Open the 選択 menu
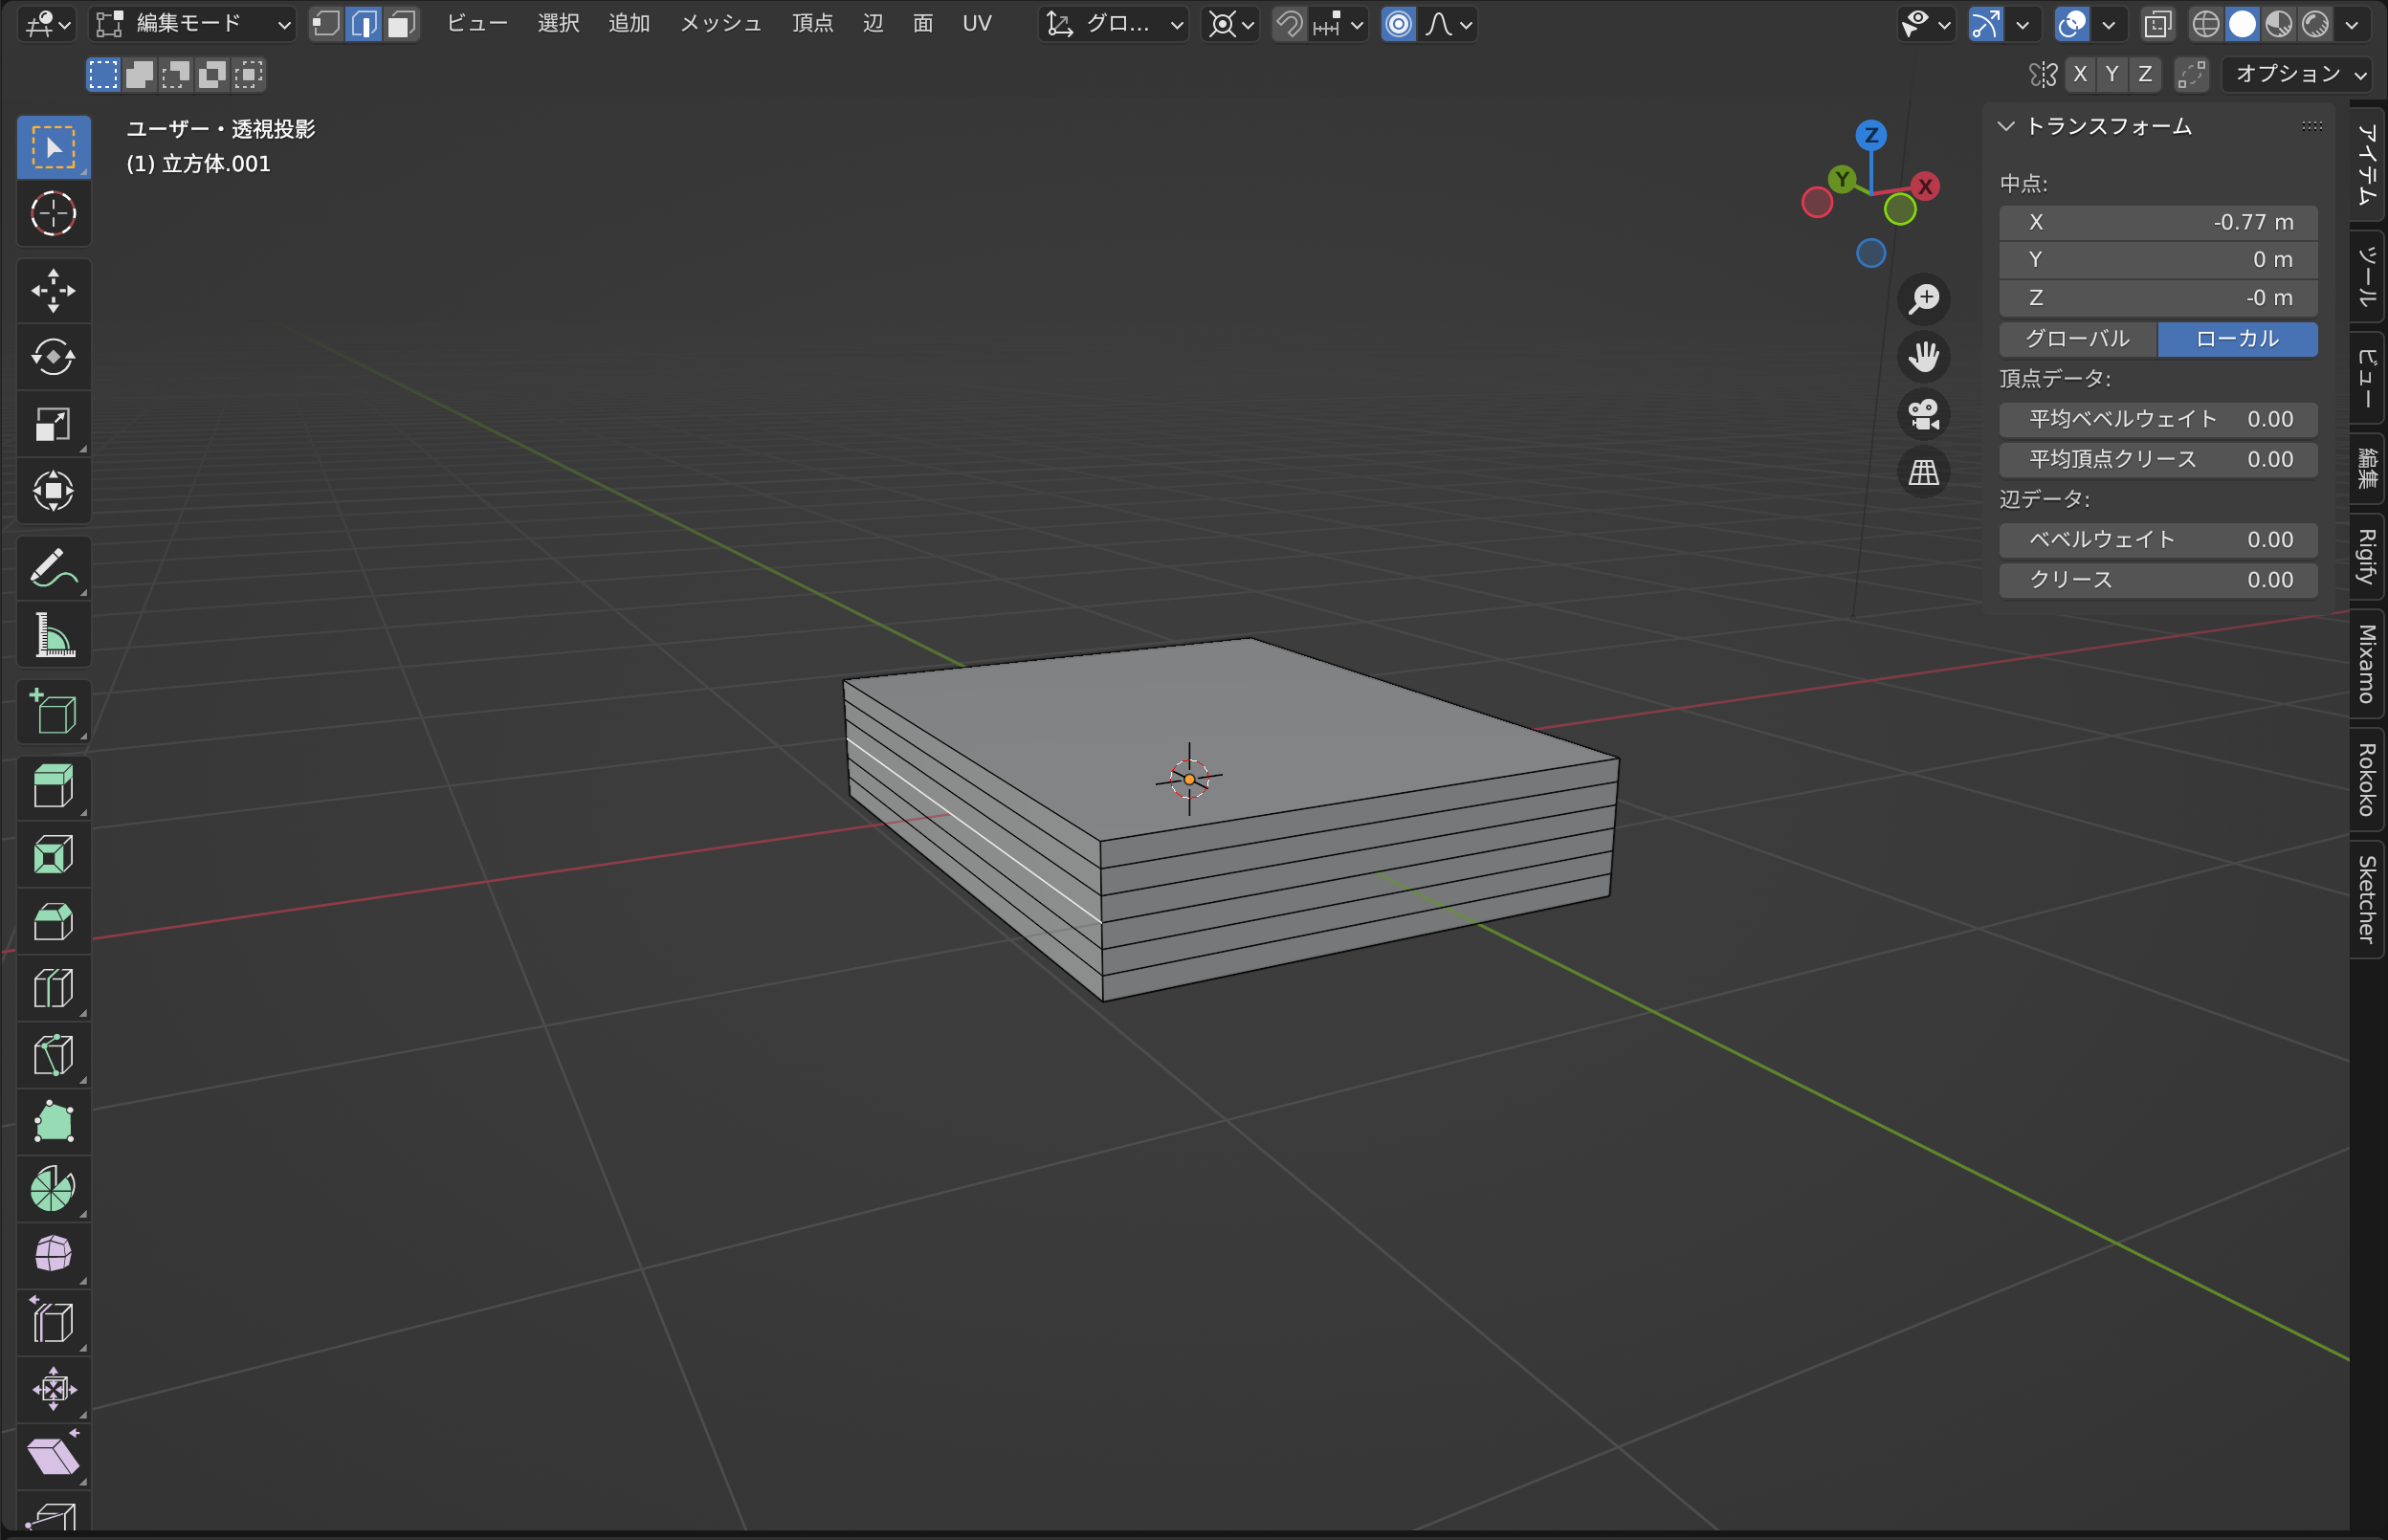Image resolution: width=2388 pixels, height=1540 pixels. tap(559, 23)
